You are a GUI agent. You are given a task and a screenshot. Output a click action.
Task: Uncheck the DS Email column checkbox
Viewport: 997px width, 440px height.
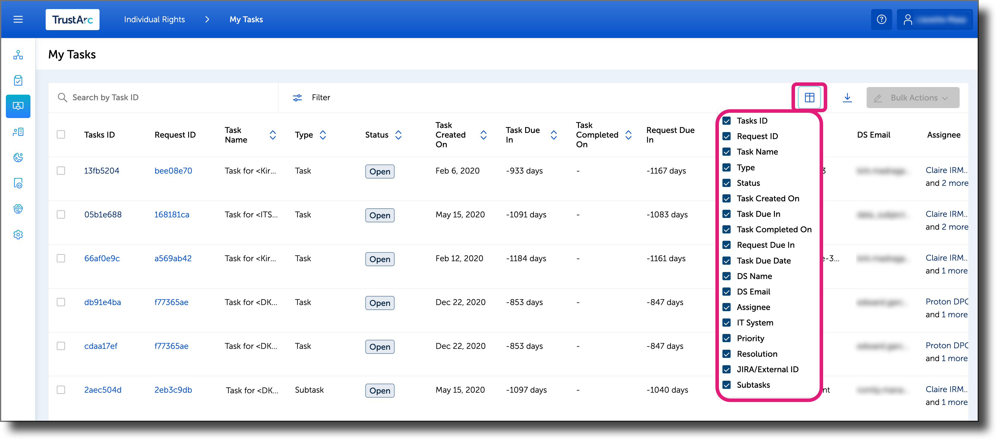(x=727, y=292)
